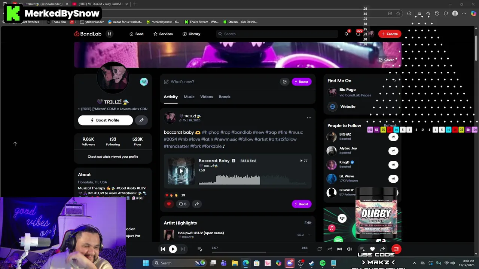
Task: Skip to the next track in the player
Action: point(183,249)
